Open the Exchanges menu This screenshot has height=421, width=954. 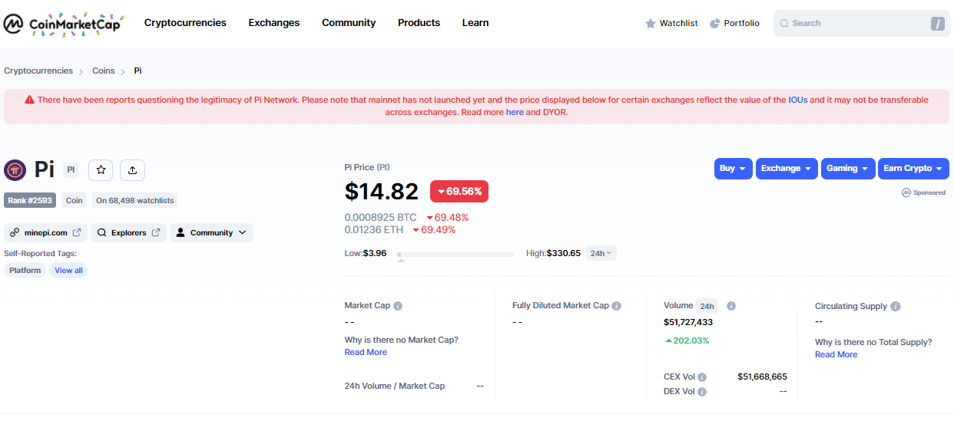click(x=274, y=23)
